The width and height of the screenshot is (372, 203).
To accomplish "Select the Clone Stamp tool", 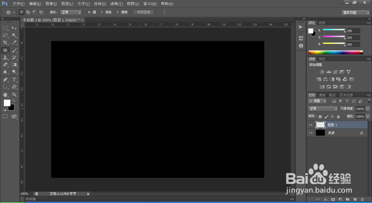I will click(5, 57).
